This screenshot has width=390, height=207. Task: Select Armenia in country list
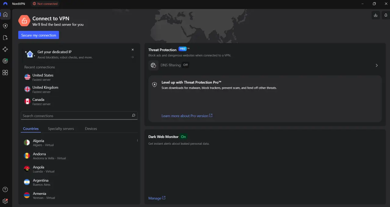pos(79,195)
